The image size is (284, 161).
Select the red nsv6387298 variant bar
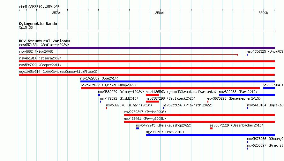tap(152, 102)
